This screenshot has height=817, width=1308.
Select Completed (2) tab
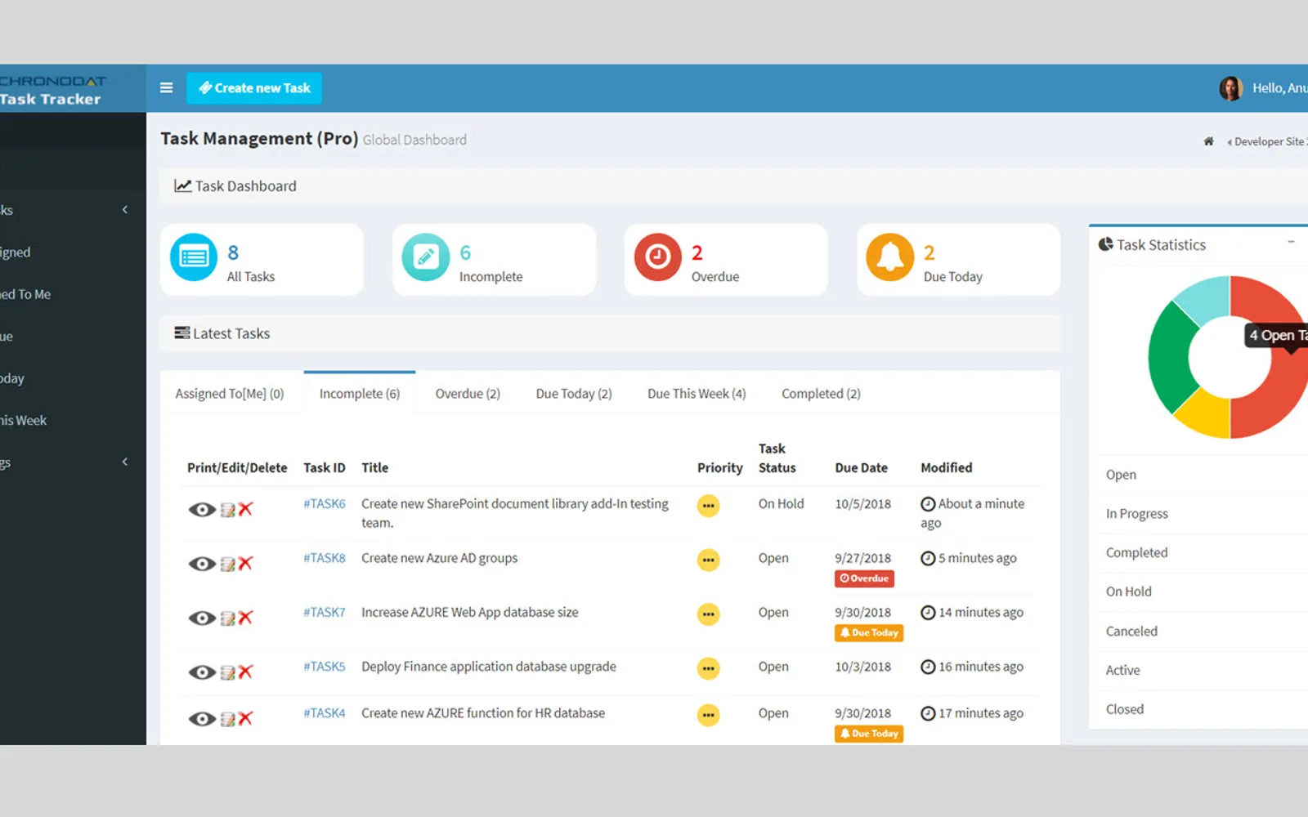[821, 394]
